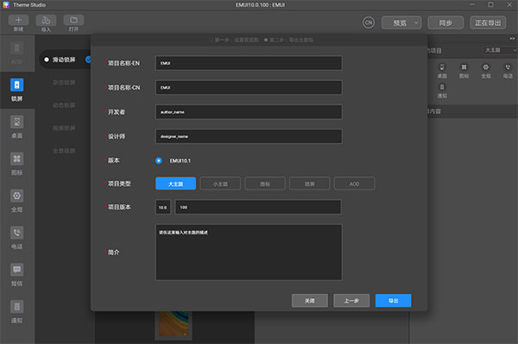Viewport: 518px width, 344px height.
Task: Toggle the CN language switch icon
Action: [x=369, y=22]
